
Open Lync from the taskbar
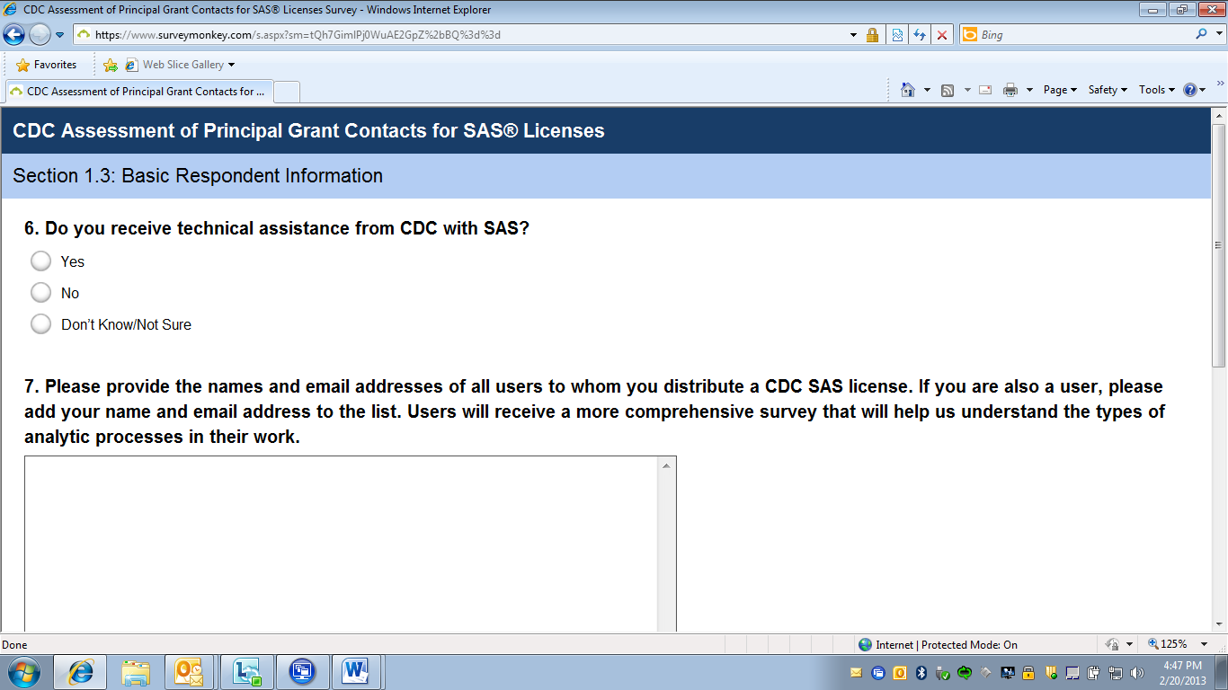[246, 672]
